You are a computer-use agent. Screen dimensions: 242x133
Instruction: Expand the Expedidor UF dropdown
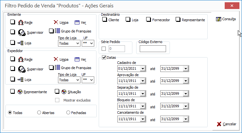[x=88, y=80]
